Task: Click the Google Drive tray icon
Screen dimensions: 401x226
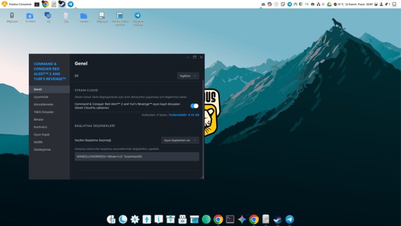Action: pos(329,4)
